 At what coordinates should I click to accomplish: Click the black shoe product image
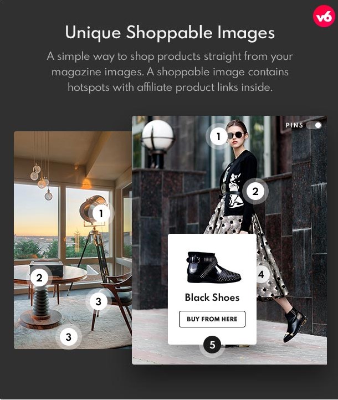pyautogui.click(x=213, y=268)
